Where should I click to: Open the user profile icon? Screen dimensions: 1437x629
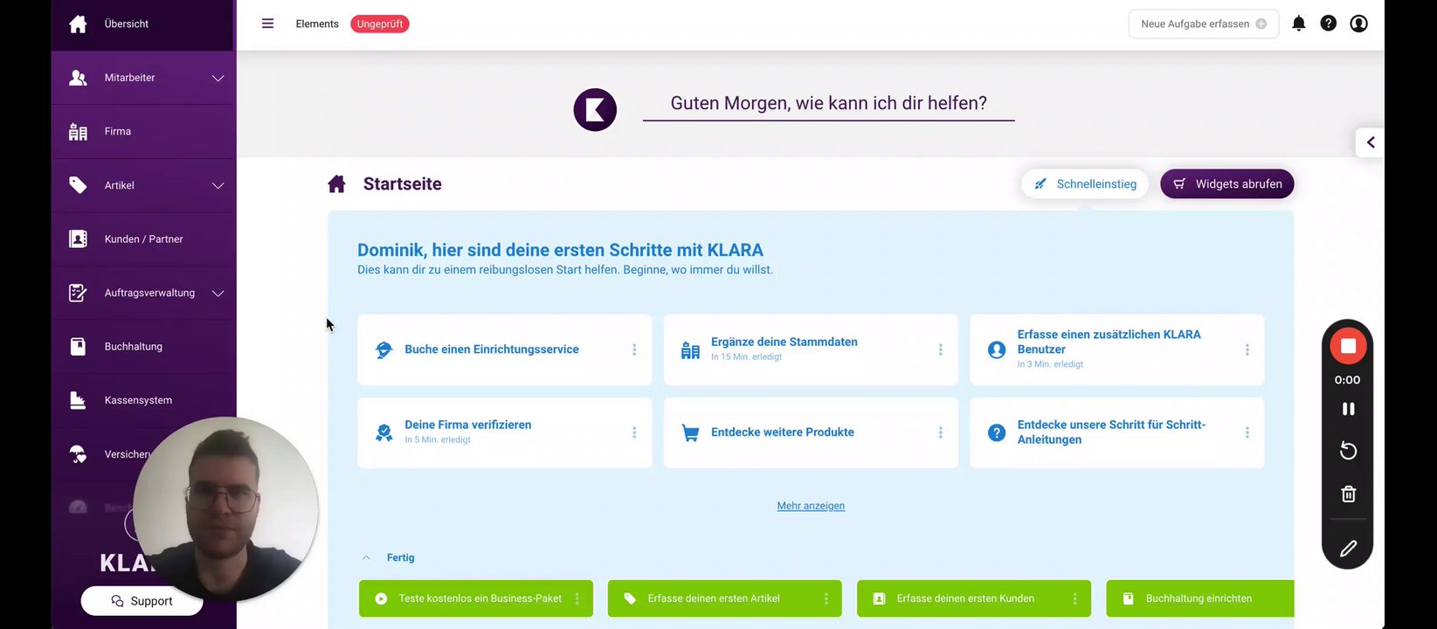click(x=1358, y=24)
